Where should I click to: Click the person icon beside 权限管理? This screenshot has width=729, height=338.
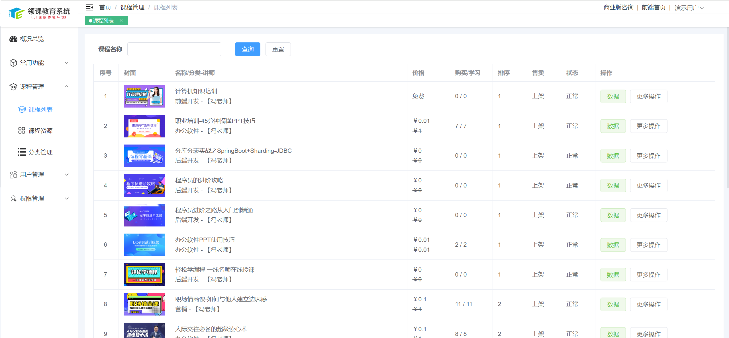(x=13, y=199)
